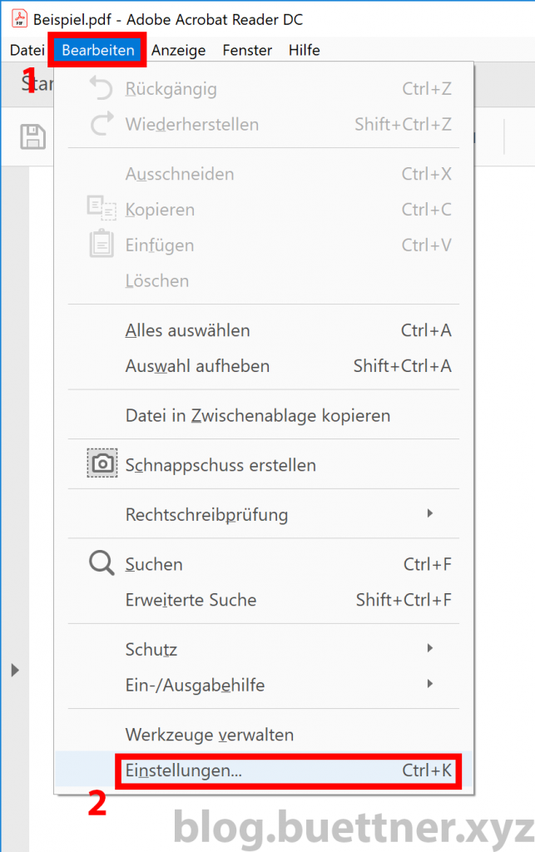
Task: Open the Hilfe menu
Action: point(304,50)
